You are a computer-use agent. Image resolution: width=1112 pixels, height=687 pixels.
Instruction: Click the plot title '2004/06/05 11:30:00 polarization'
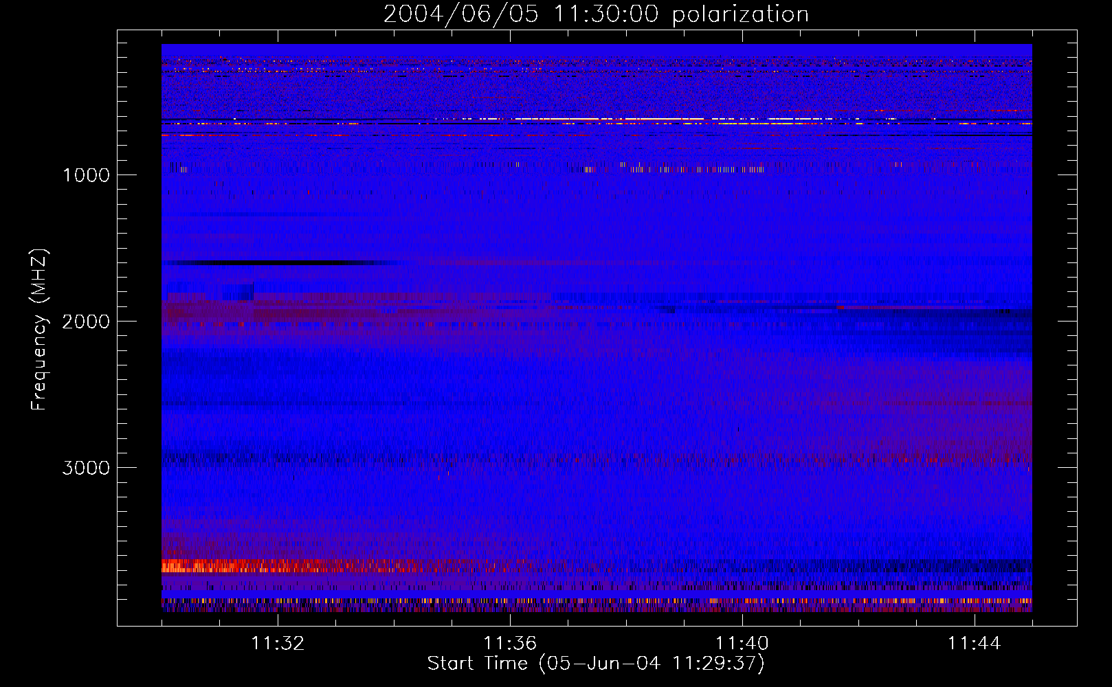coord(596,14)
